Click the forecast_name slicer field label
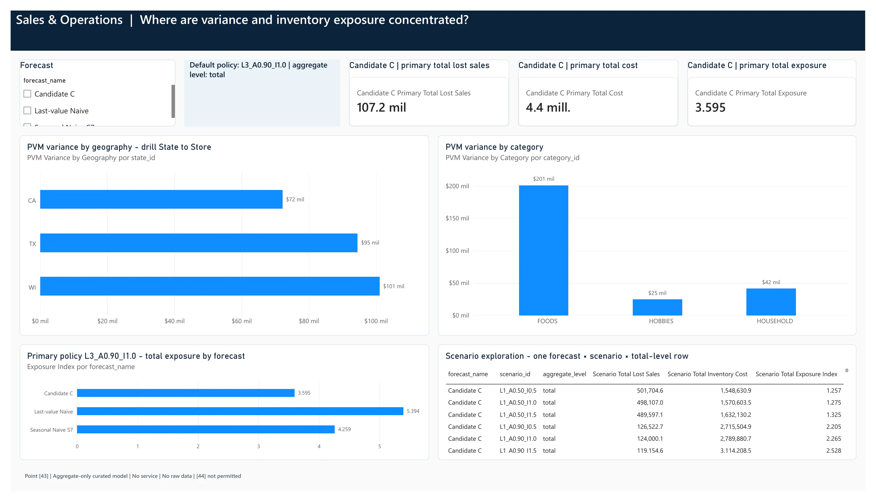 point(44,80)
